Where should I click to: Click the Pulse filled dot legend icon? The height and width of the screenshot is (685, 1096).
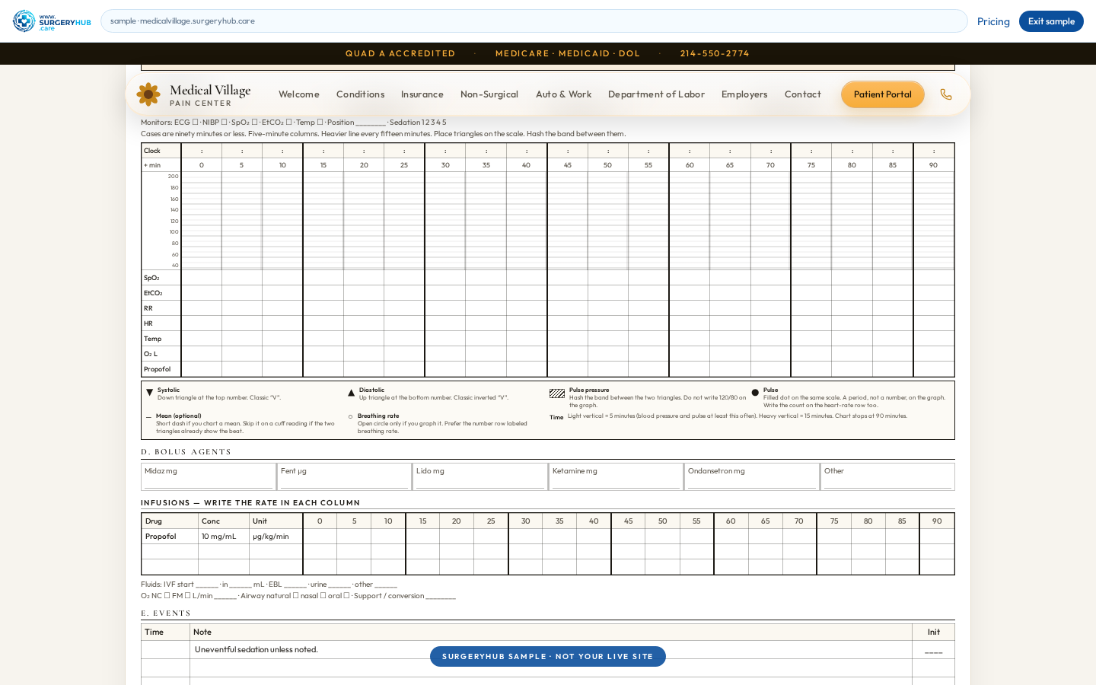[755, 393]
